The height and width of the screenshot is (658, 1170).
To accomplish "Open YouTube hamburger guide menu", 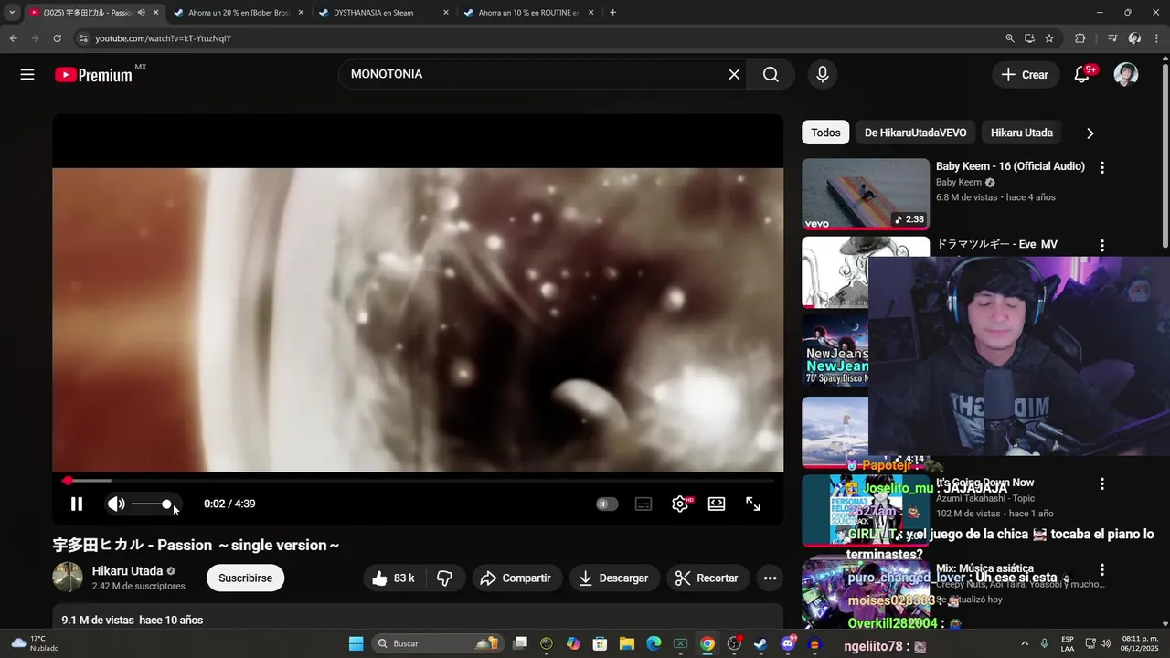I will pyautogui.click(x=27, y=75).
